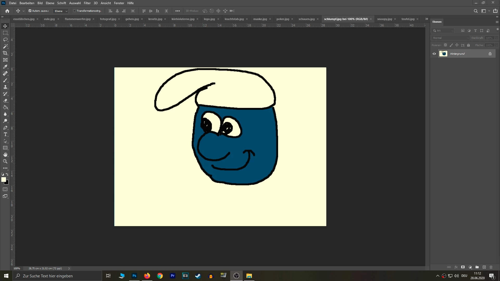Image resolution: width=500 pixels, height=281 pixels.
Task: Select the Horizontal Type tool
Action: coord(5,135)
